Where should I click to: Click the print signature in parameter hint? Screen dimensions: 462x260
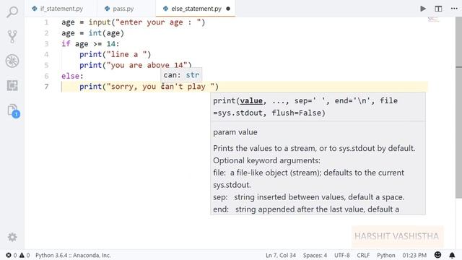pyautogui.click(x=305, y=107)
